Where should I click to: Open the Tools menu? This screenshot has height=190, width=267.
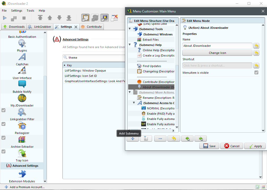click(x=31, y=11)
